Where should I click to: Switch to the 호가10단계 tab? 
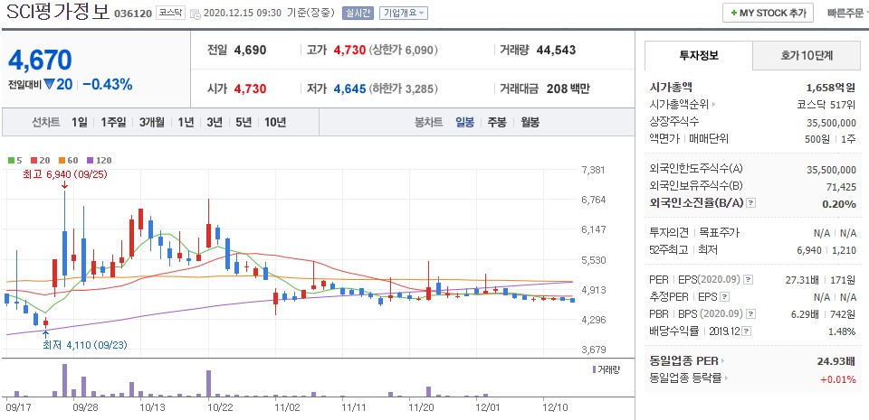[x=807, y=55]
